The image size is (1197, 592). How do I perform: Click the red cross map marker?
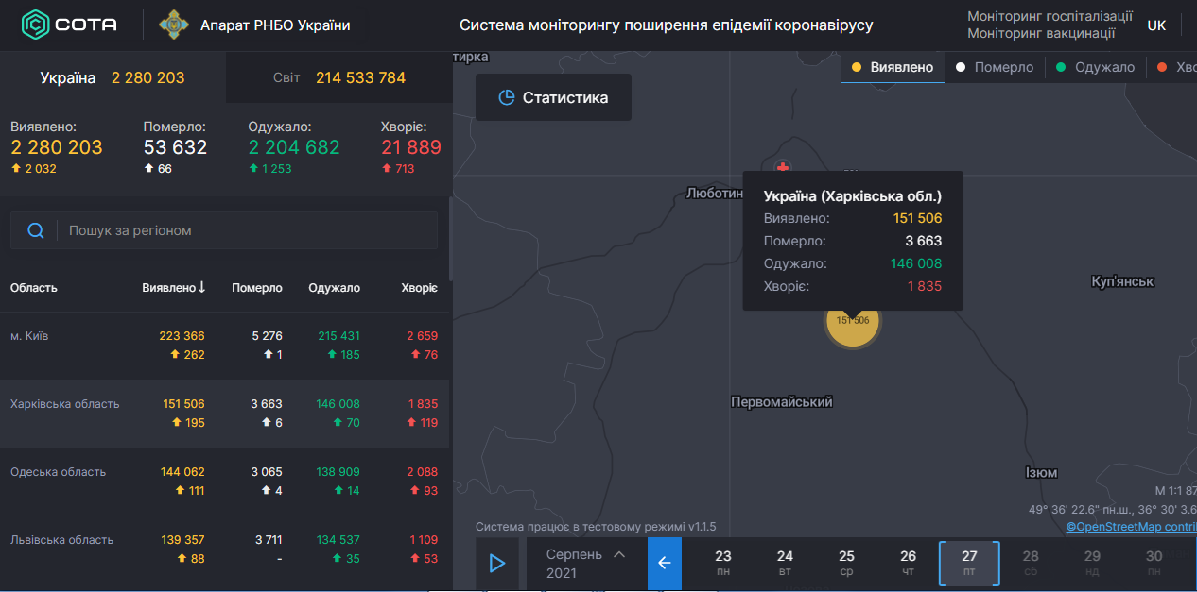[782, 167]
